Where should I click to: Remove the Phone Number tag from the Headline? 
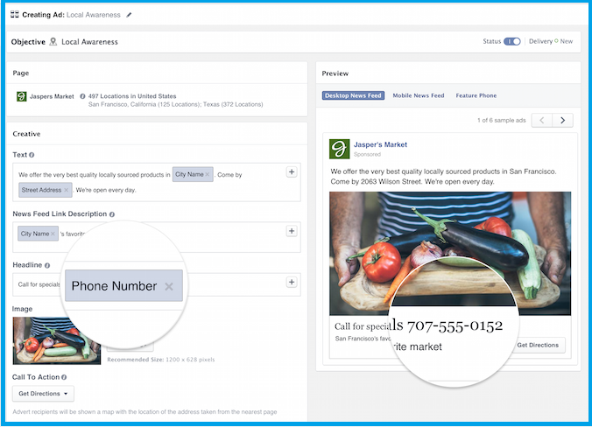point(169,287)
